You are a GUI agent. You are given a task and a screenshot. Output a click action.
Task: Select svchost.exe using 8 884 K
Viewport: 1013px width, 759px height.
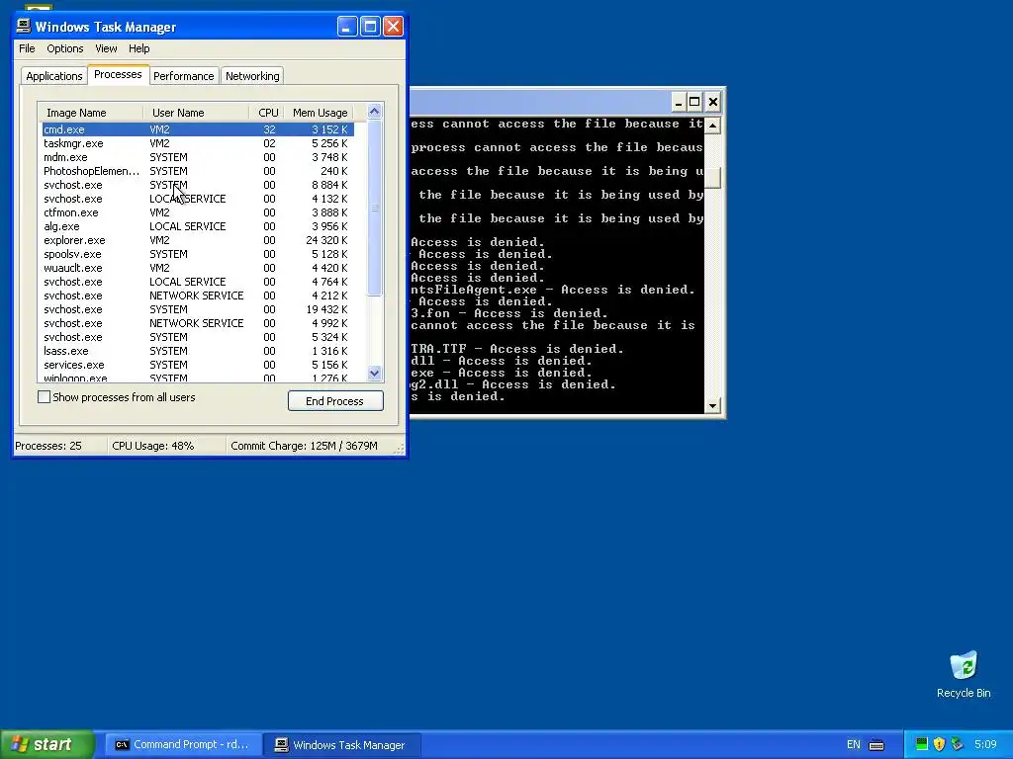(198, 185)
